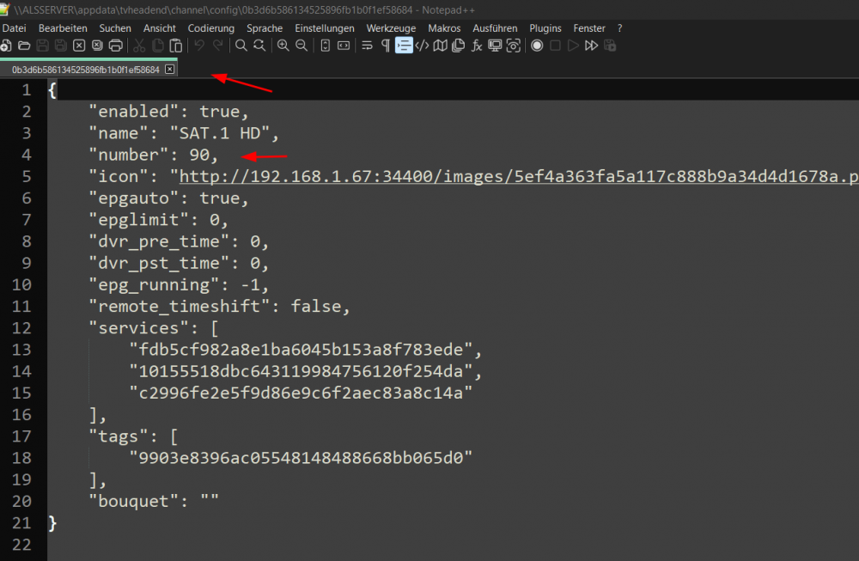The width and height of the screenshot is (859, 561).
Task: Click the Save file icon
Action: [42, 46]
